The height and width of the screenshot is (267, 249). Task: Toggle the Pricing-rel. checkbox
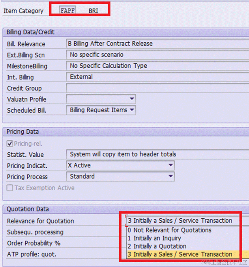[10, 143]
